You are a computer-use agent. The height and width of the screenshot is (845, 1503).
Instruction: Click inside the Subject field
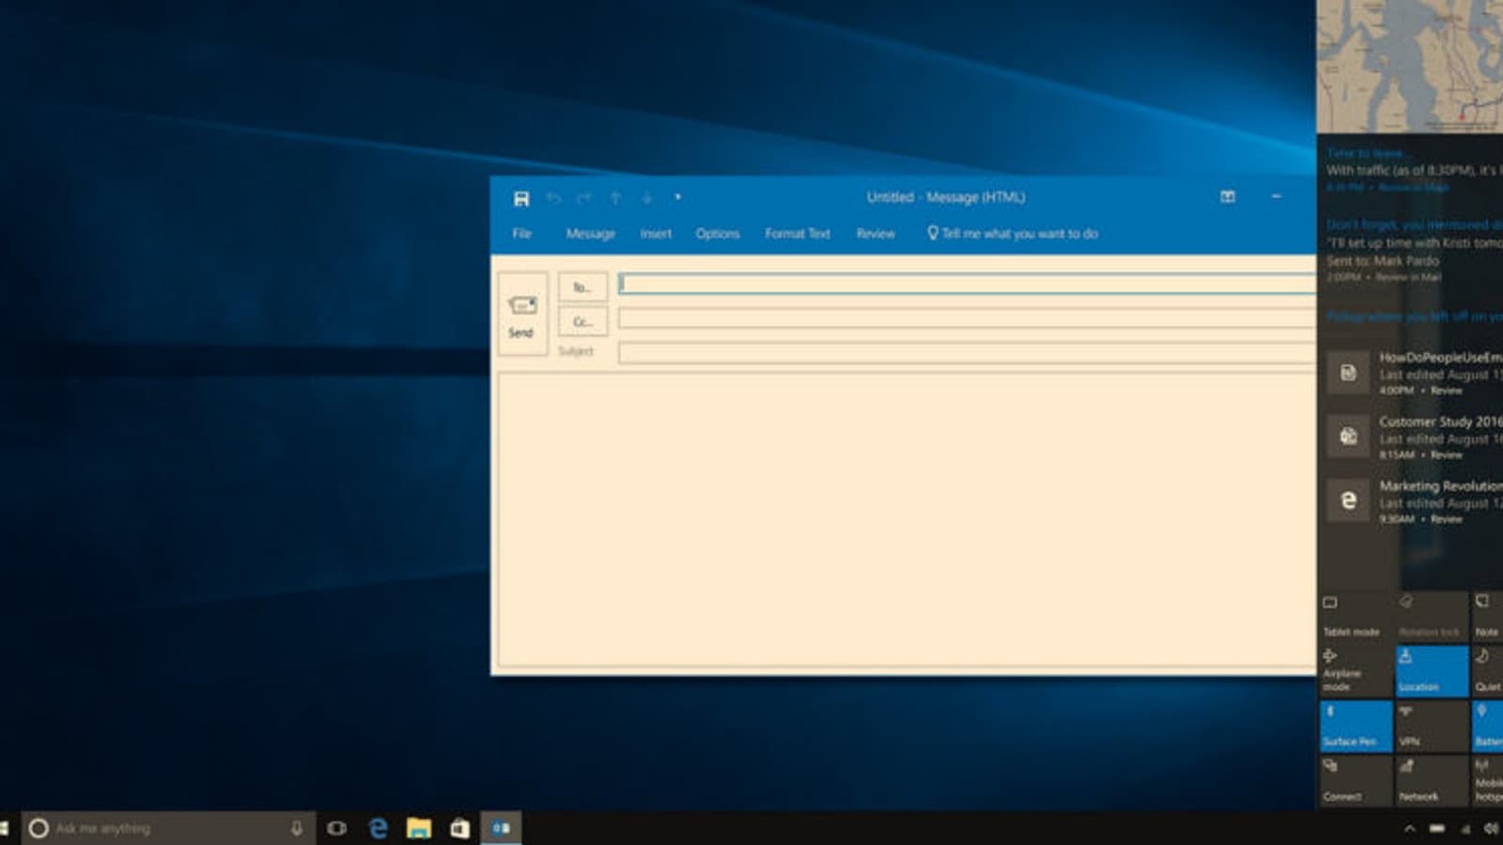966,353
